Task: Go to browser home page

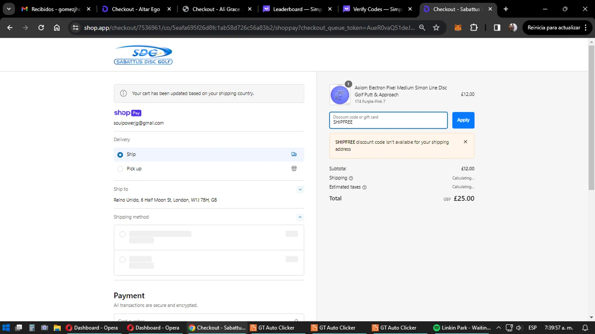Action: [x=57, y=28]
